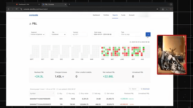Open the browser profile icon
Screen dimensions: 193x108
(167, 9)
